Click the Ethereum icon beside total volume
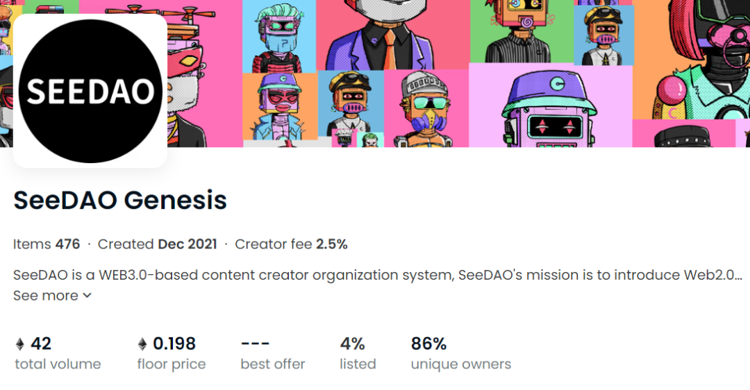 point(20,344)
